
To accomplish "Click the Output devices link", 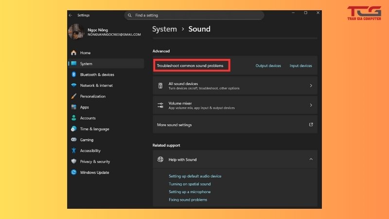I will pyautogui.click(x=268, y=66).
